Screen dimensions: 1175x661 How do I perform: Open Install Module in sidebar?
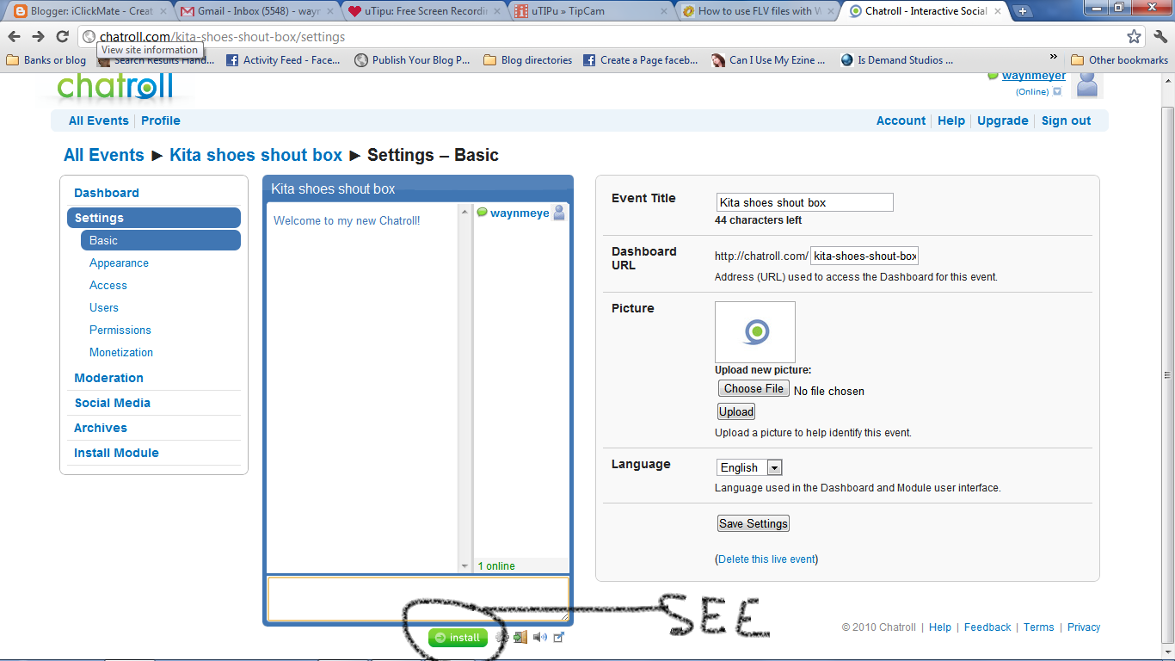coord(117,453)
